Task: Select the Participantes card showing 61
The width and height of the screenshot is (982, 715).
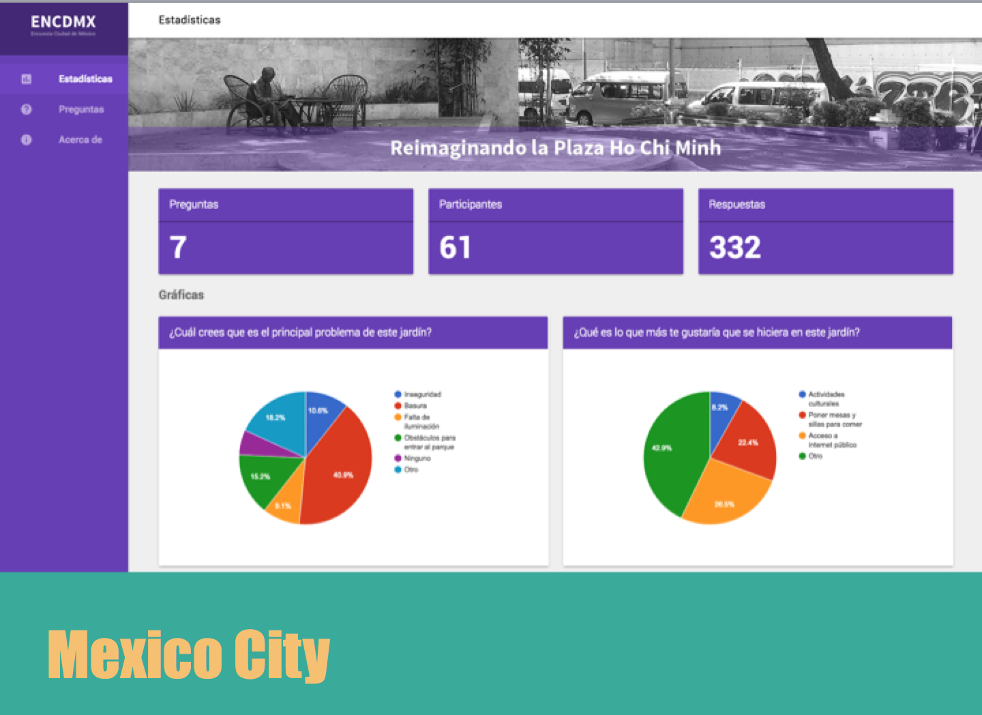Action: point(555,232)
